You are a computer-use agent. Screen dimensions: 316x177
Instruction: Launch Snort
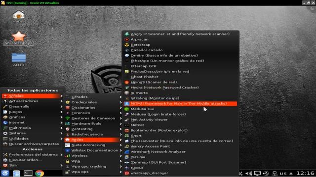(x=180, y=136)
